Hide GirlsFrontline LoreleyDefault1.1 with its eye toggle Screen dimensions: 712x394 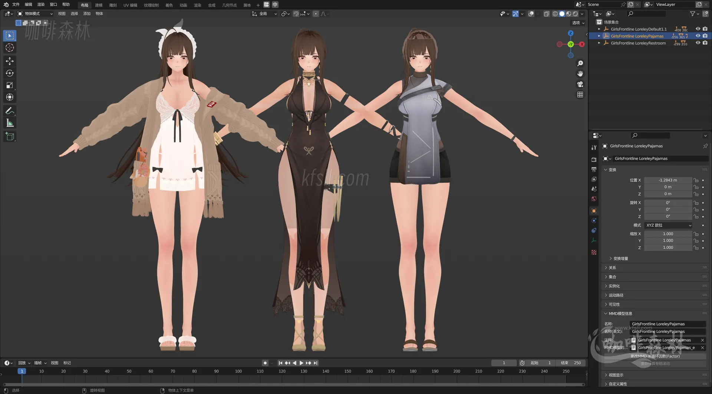[698, 29]
